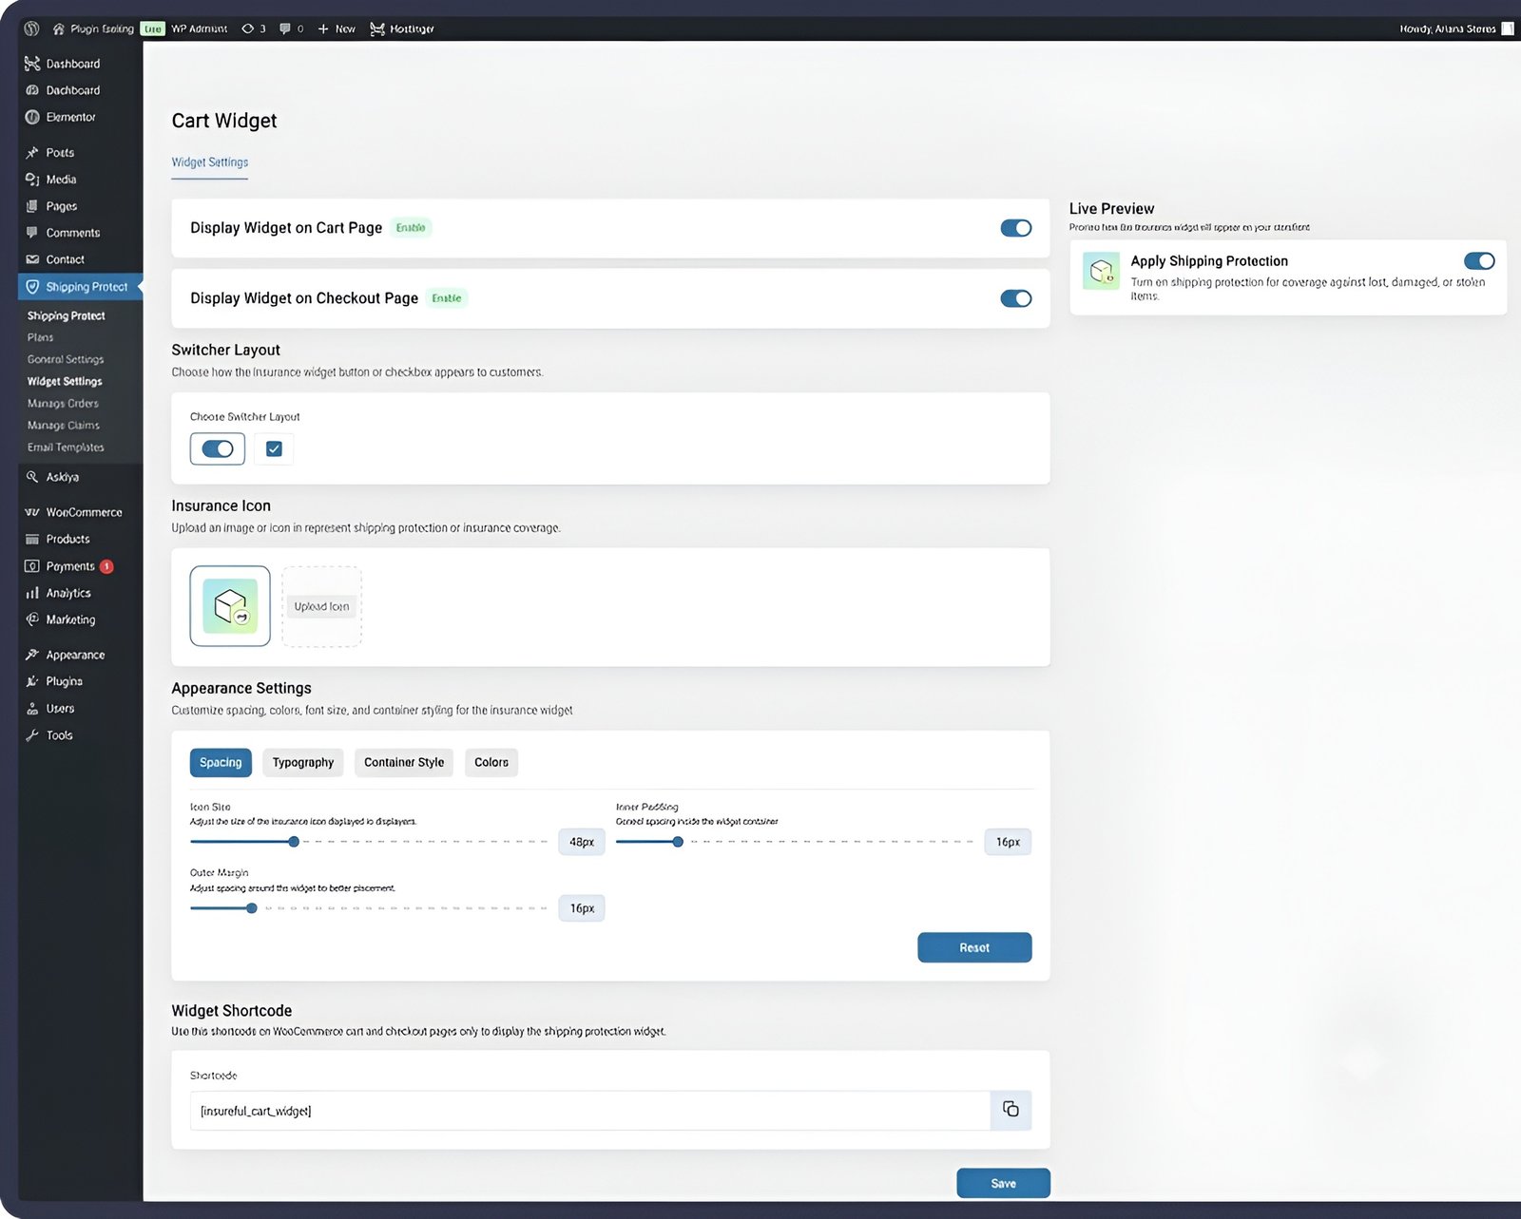Image resolution: width=1521 pixels, height=1219 pixels.
Task: Toggle Display Widget on Checkout Page switch
Action: click(1015, 298)
